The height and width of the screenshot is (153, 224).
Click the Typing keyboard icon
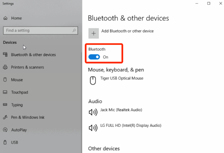coord(5,105)
